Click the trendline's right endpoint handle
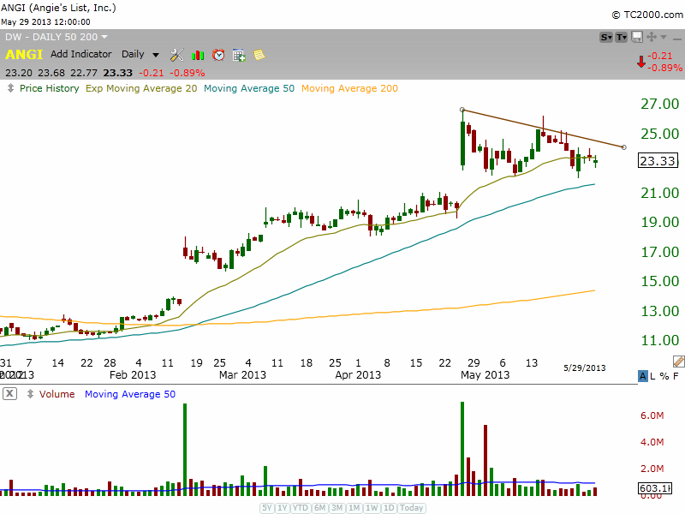The image size is (685, 514). [624, 147]
